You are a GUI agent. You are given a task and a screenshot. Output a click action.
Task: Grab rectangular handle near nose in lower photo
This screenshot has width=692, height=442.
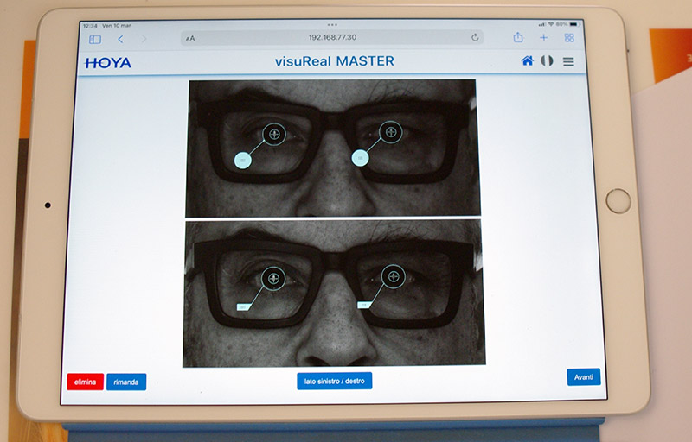tap(363, 305)
